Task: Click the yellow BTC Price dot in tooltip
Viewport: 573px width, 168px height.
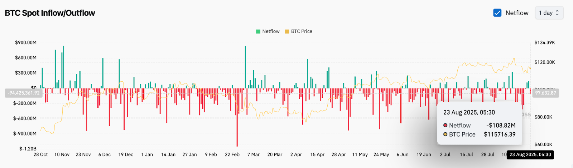Action: (x=446, y=134)
